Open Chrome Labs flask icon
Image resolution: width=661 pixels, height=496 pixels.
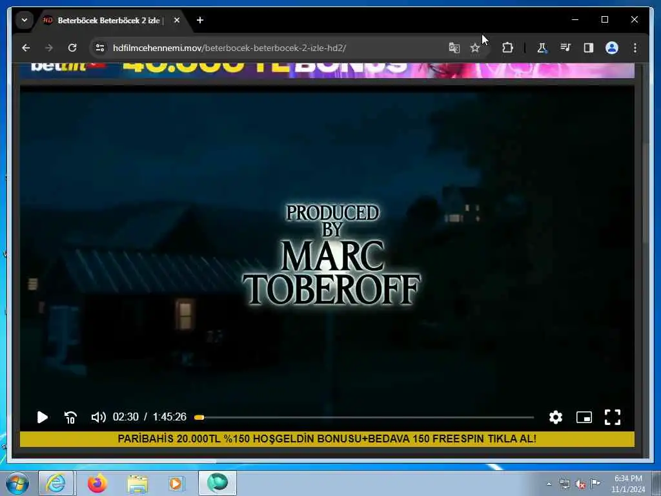tap(542, 48)
